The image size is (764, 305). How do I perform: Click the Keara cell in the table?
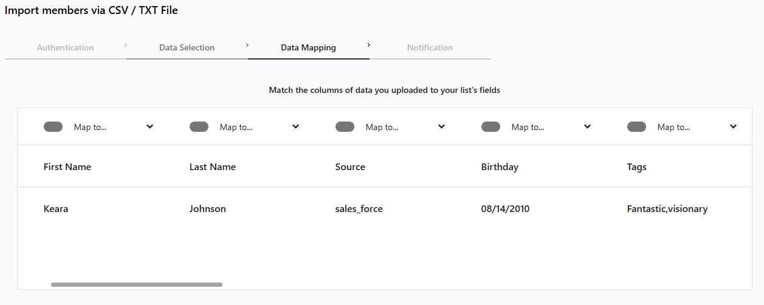(x=56, y=209)
